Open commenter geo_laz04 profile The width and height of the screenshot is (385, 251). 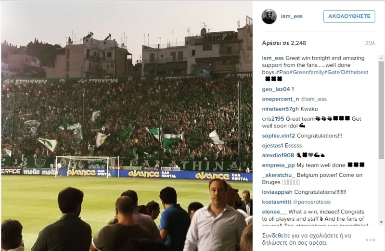[x=276, y=89]
